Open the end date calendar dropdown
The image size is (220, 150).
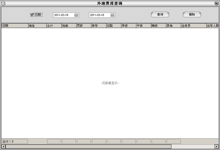click(x=112, y=15)
